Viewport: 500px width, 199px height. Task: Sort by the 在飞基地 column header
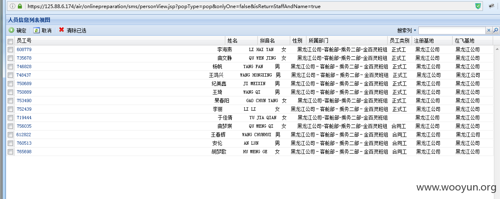473,41
